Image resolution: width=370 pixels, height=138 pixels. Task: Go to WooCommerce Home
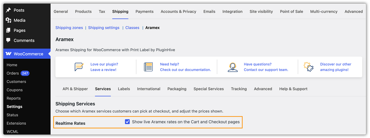click(12, 65)
